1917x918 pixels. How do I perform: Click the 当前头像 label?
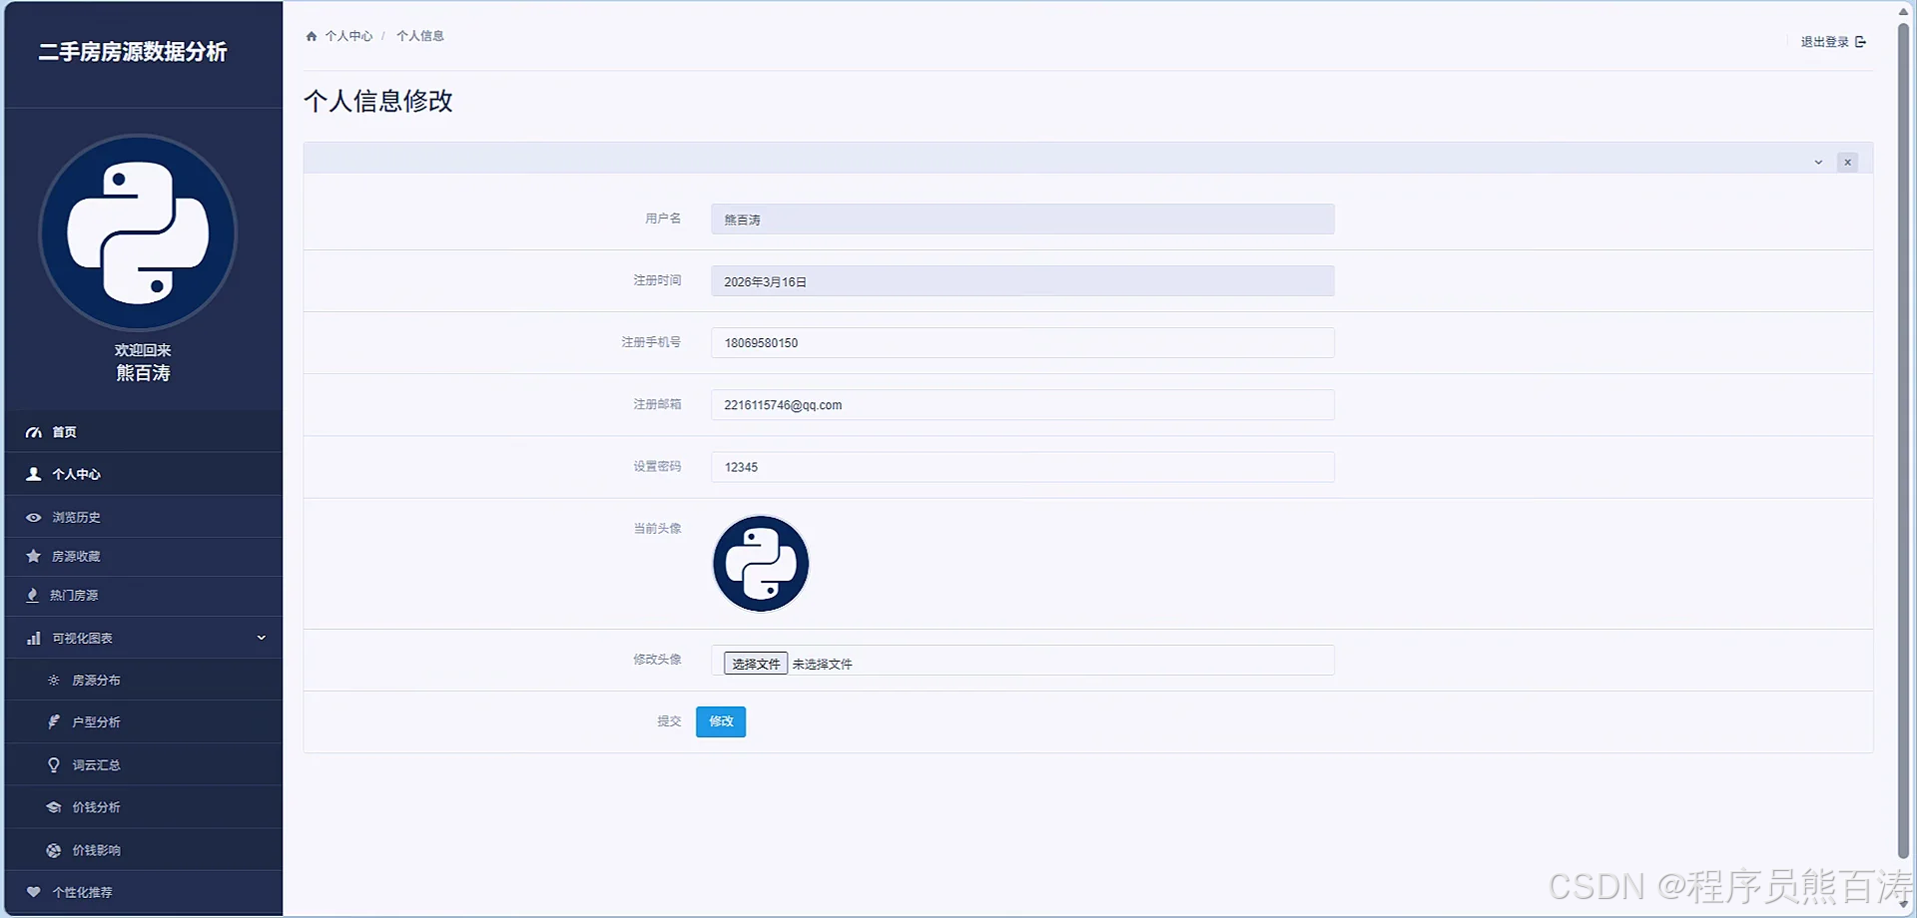pos(657,529)
